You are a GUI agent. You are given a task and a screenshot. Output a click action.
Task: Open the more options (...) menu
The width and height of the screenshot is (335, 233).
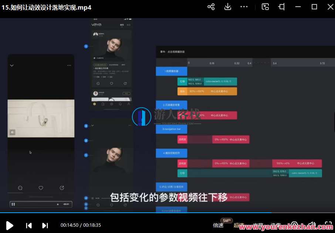[244, 7]
